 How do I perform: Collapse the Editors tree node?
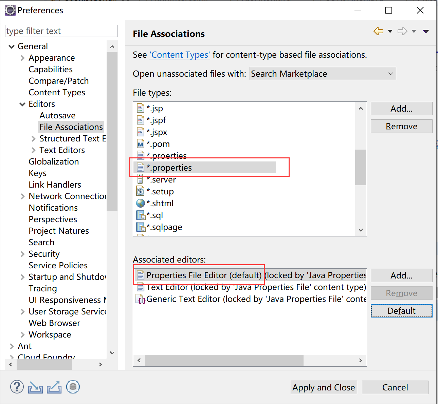22,104
